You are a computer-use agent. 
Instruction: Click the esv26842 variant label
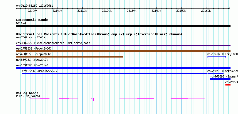coord(222,71)
